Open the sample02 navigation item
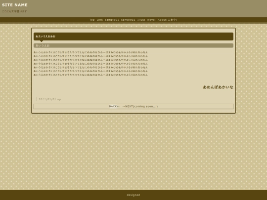 pos(128,20)
